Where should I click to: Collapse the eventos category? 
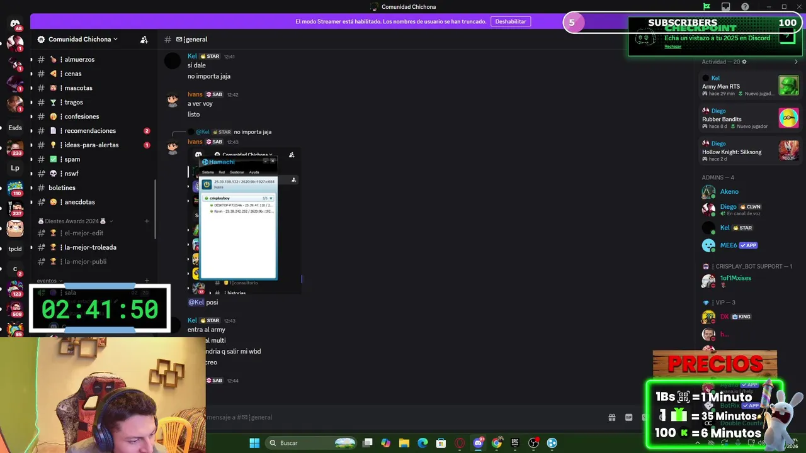pyautogui.click(x=50, y=281)
